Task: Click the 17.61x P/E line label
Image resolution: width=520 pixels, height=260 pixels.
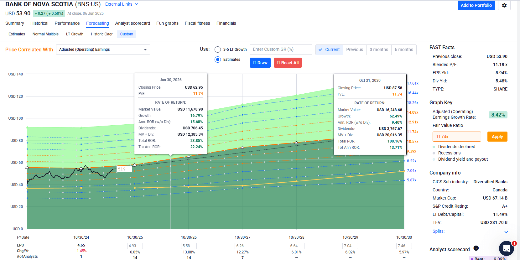Action: 413,83
